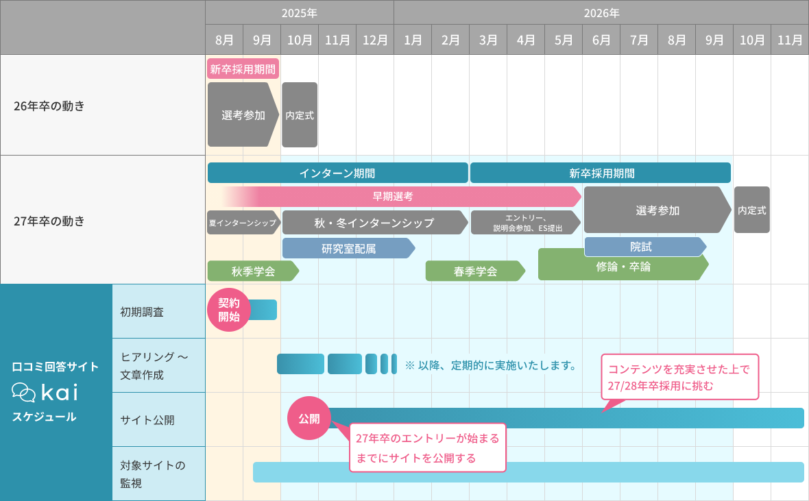Click the kai speech bubble logo icon

coord(23,393)
